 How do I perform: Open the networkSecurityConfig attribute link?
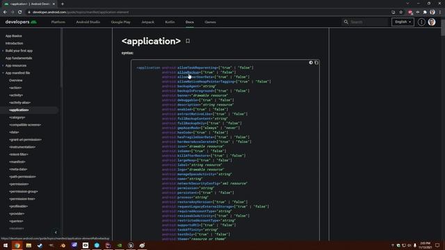(198, 183)
